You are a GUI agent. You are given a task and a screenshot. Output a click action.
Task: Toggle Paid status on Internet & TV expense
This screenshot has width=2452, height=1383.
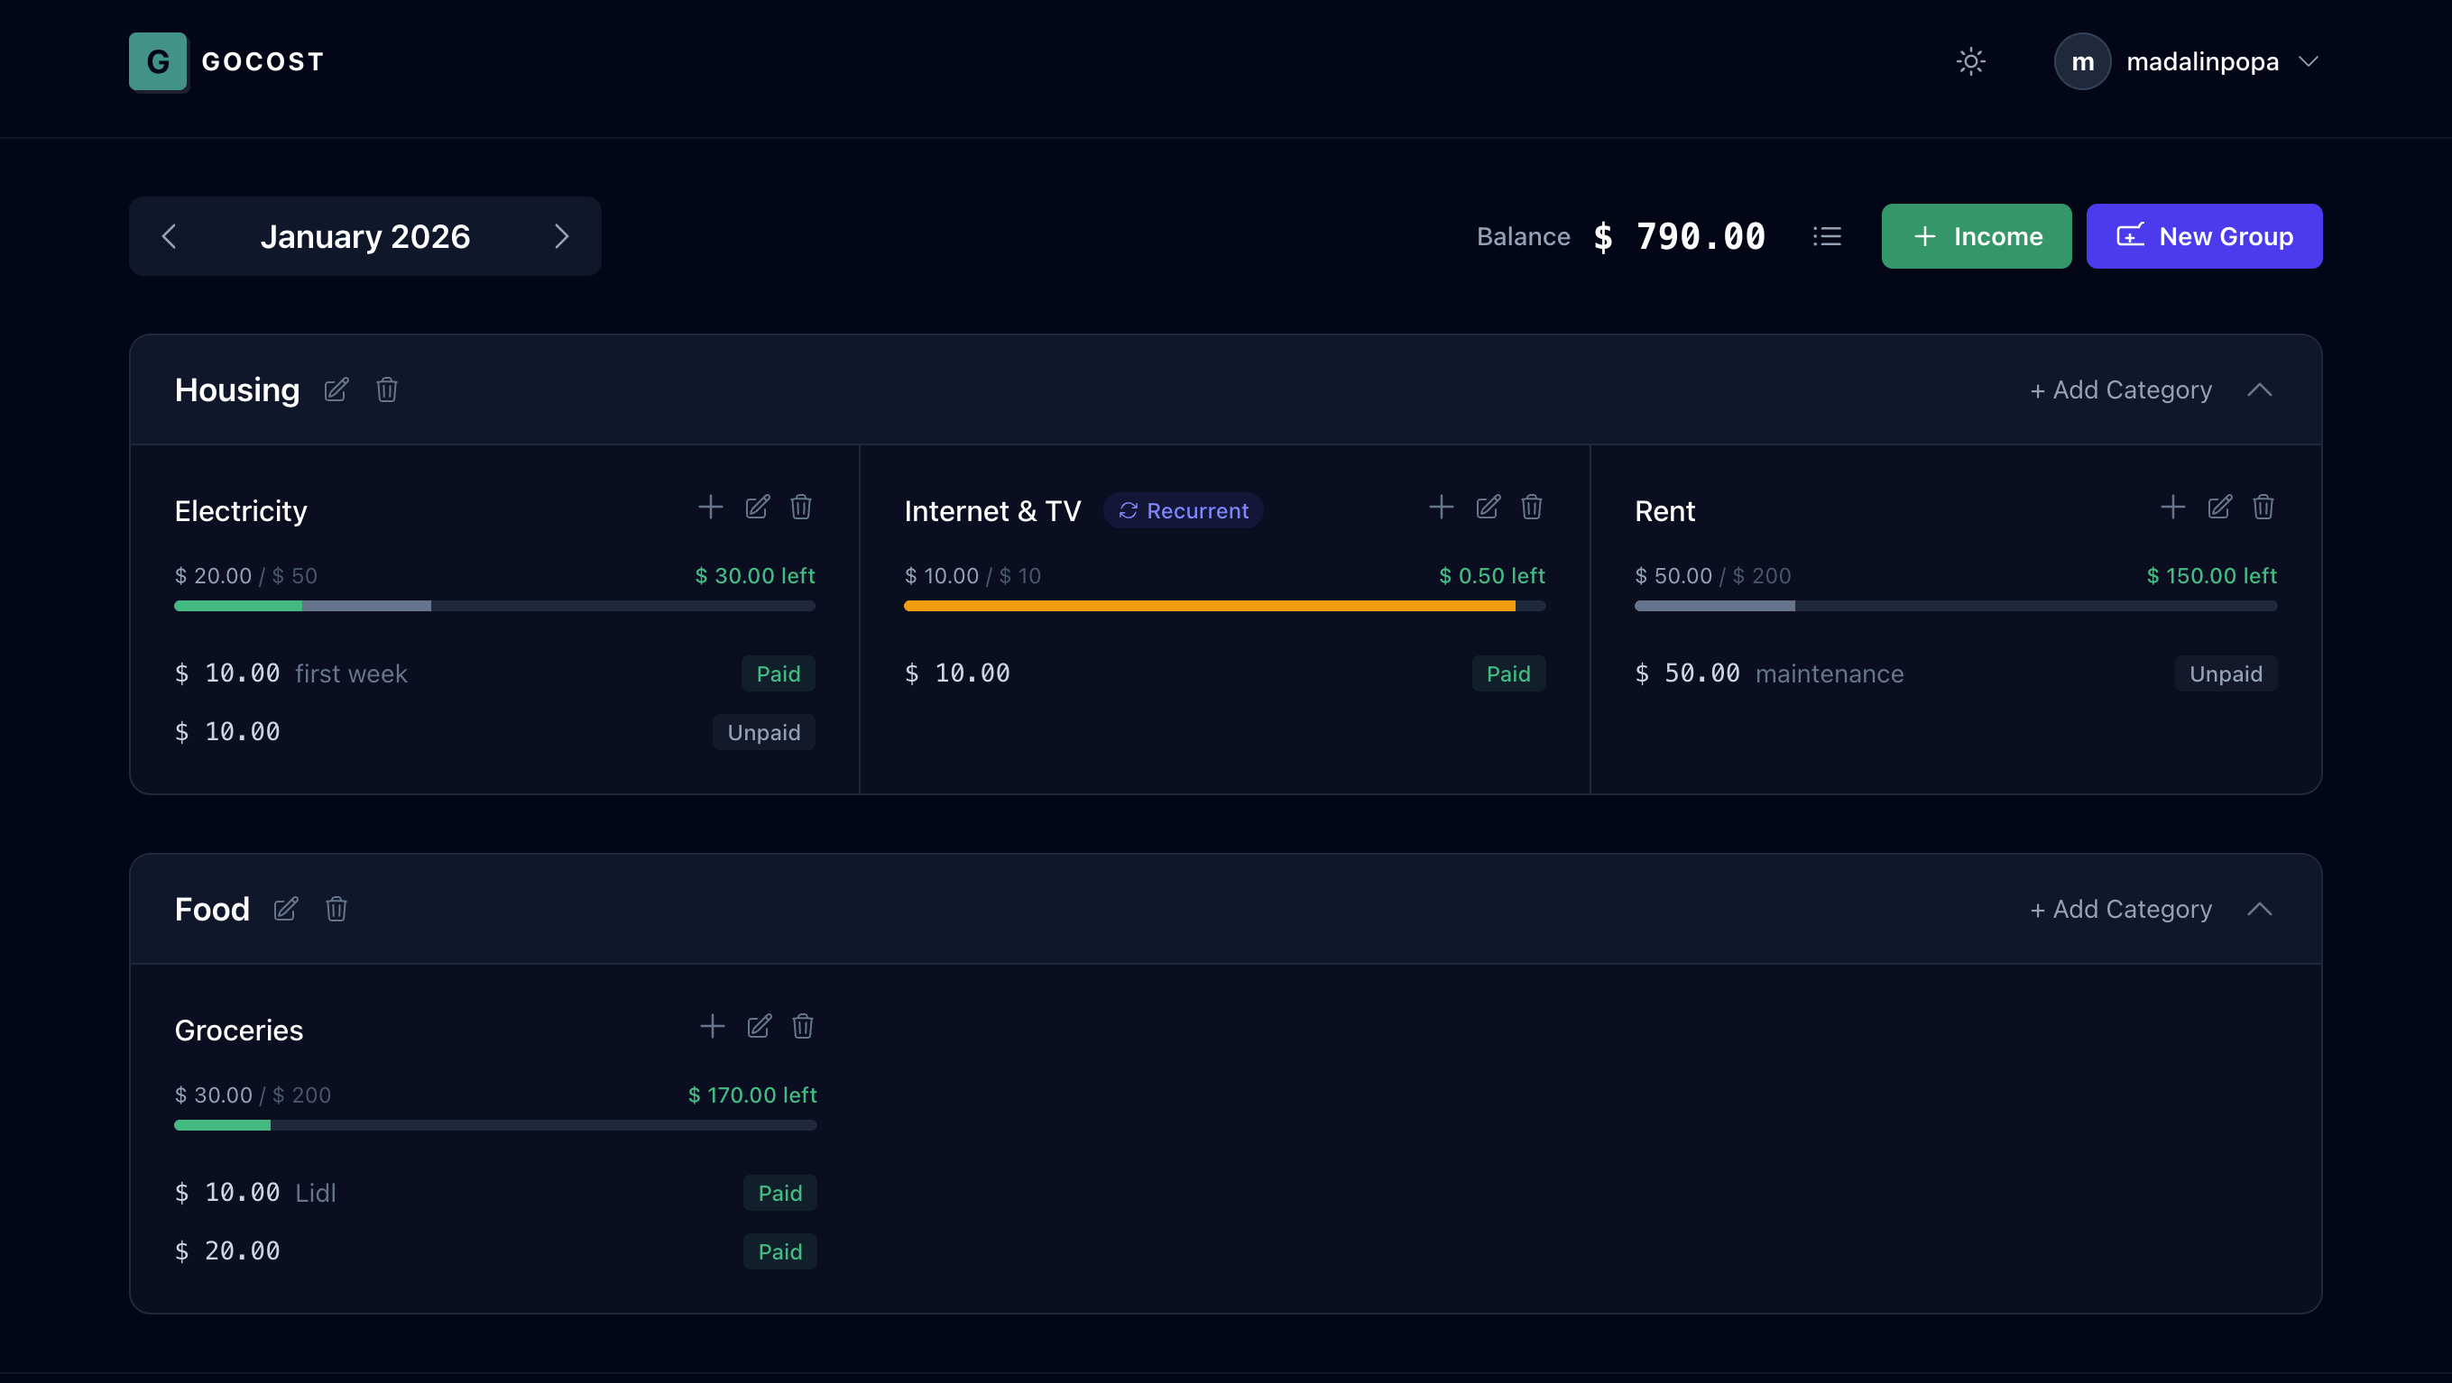click(x=1508, y=673)
